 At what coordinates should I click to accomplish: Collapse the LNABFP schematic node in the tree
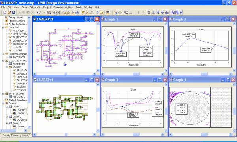click(6, 67)
